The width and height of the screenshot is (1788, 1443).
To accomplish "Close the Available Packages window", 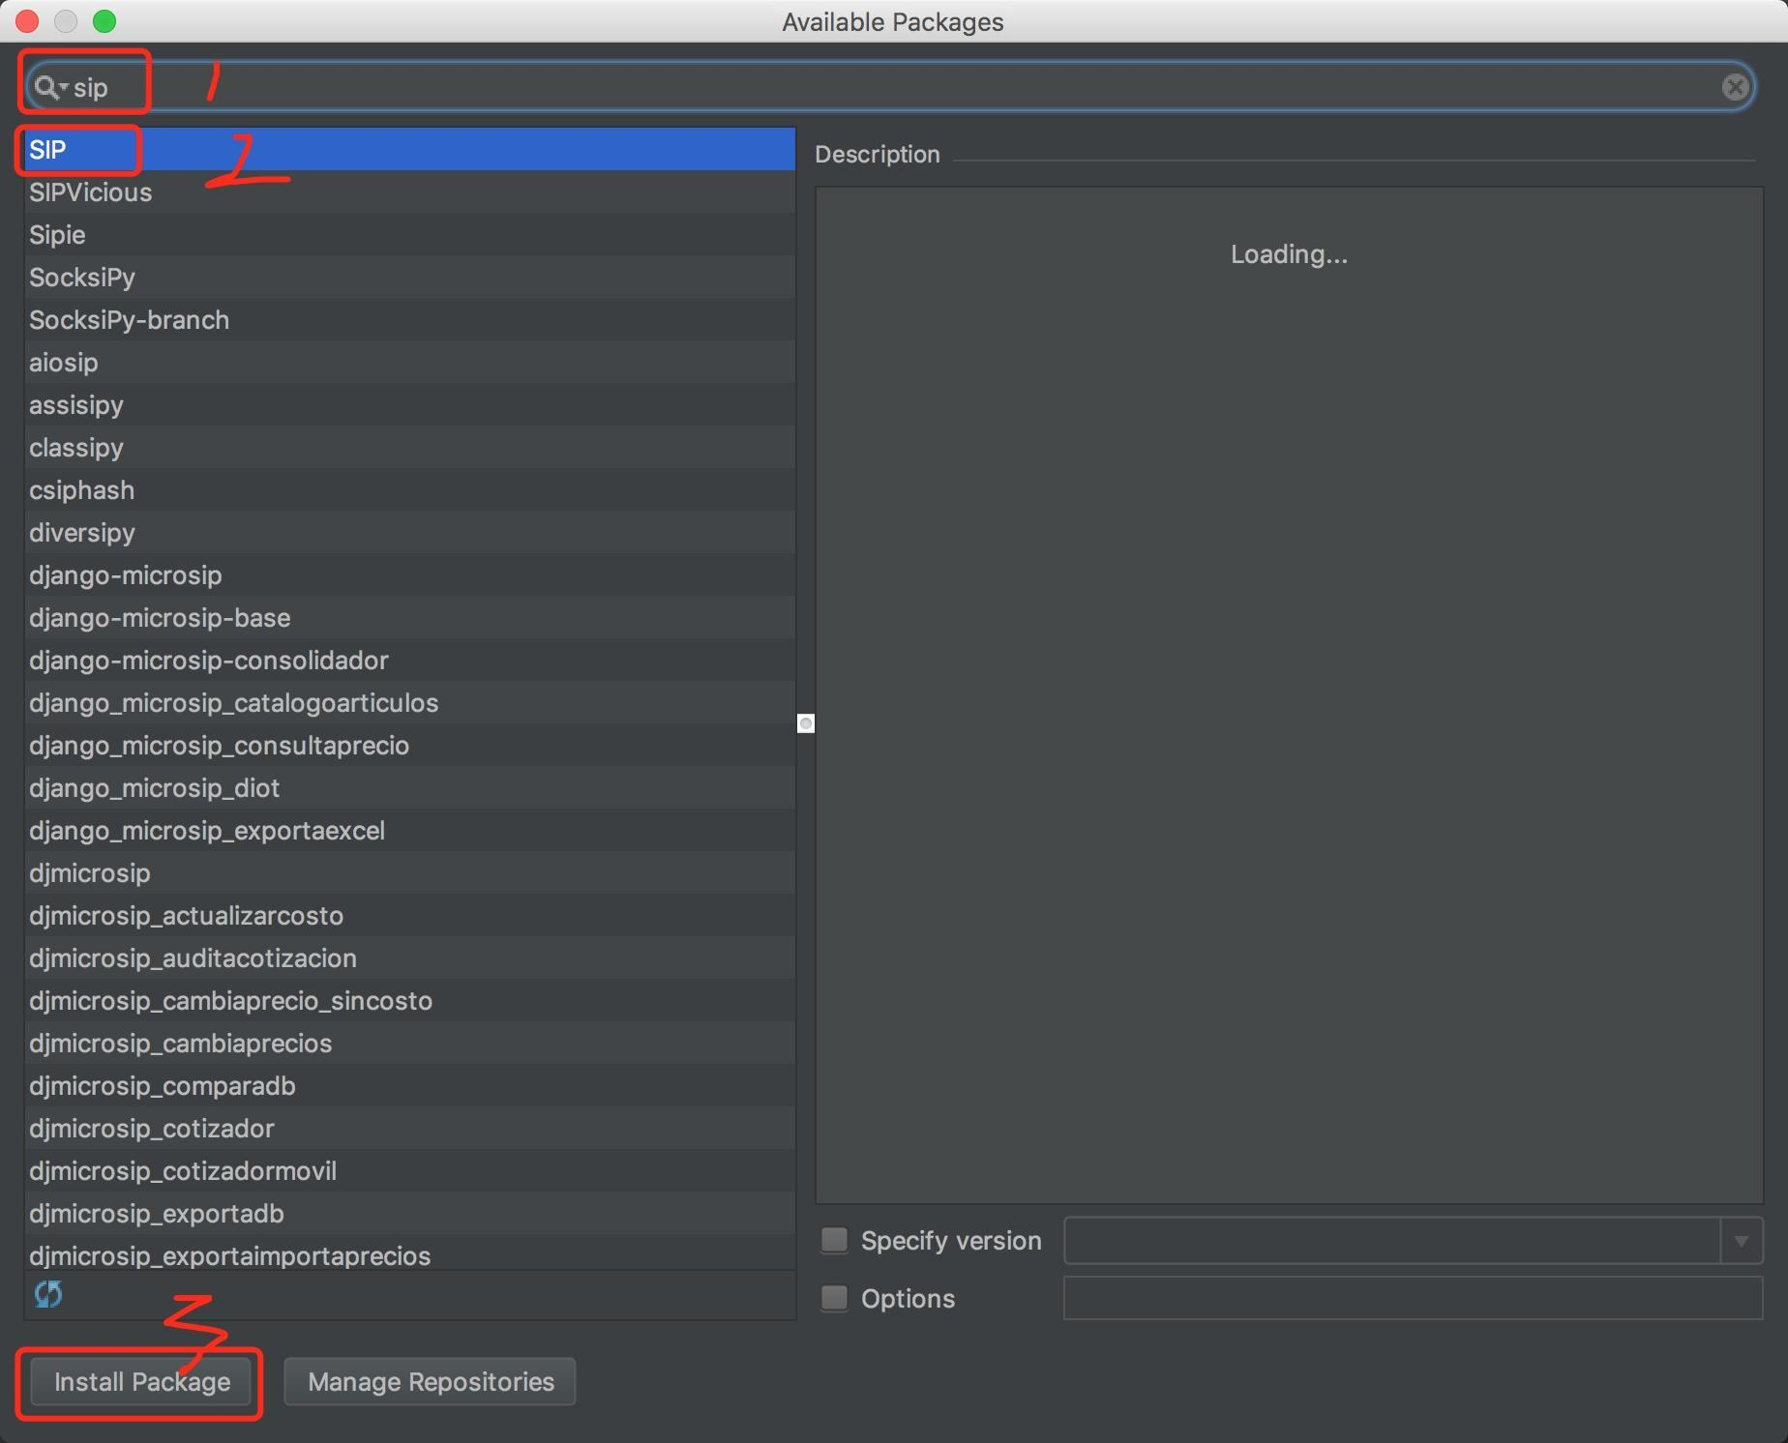I will 27,21.
